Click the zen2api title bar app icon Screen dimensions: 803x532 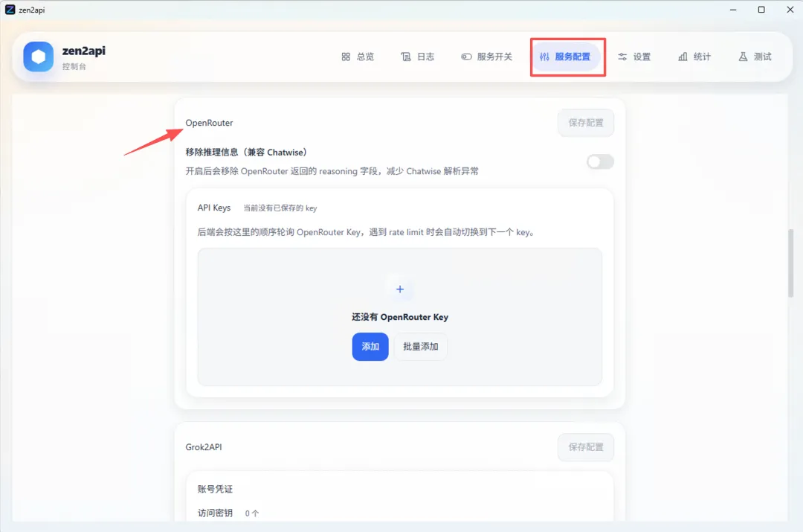[x=10, y=10]
